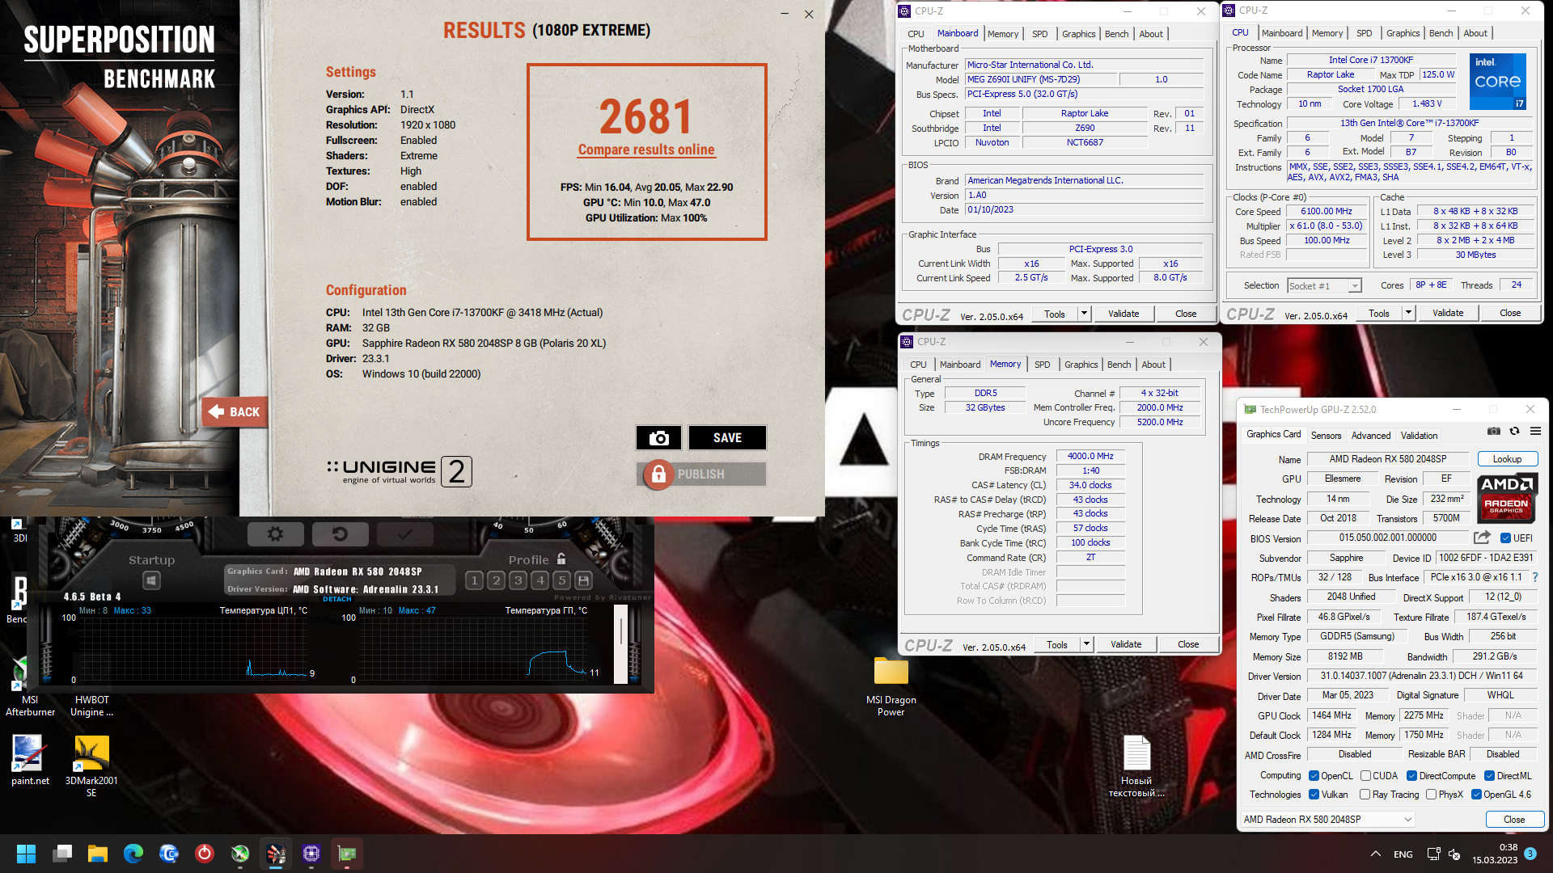Open GPU-Z hamburger menu
1553x873 pixels.
point(1535,431)
